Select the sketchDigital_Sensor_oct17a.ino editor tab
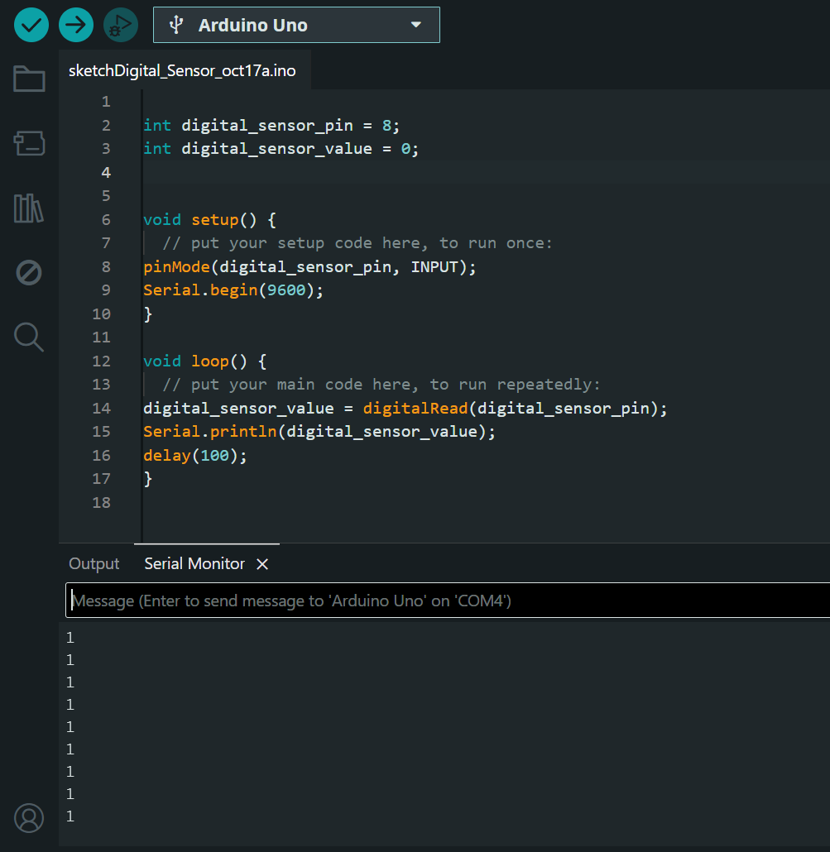 tap(182, 71)
